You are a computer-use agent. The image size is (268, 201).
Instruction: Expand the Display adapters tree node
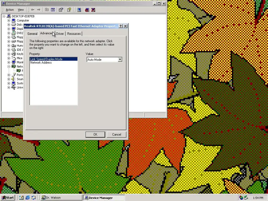tap(9, 29)
